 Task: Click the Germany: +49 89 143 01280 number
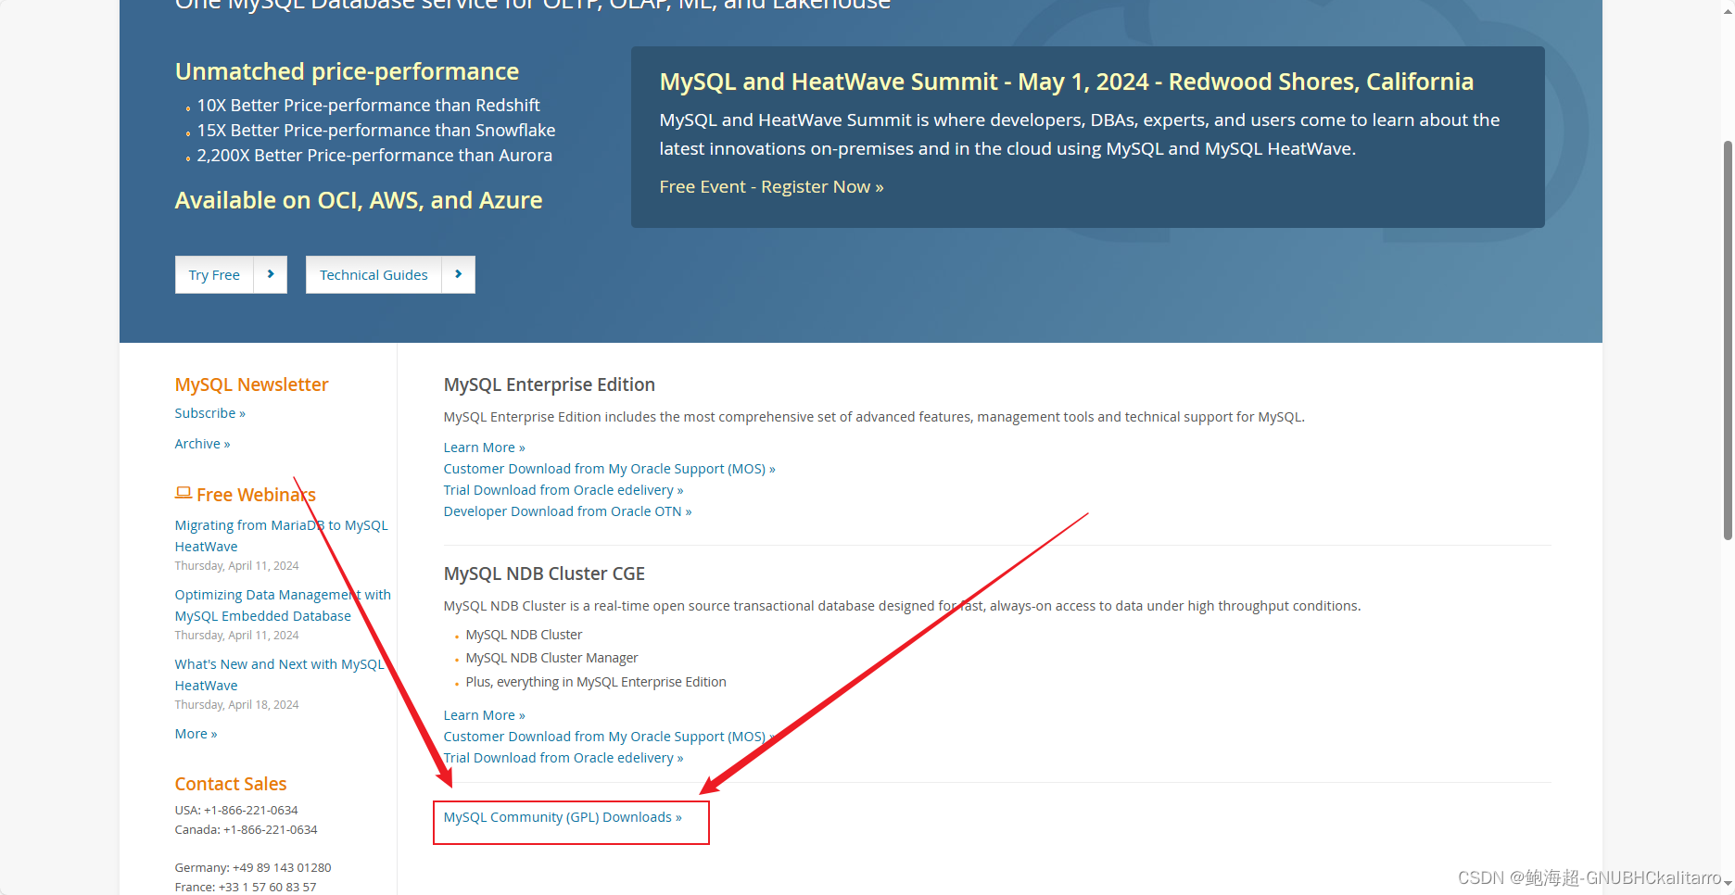253,867
